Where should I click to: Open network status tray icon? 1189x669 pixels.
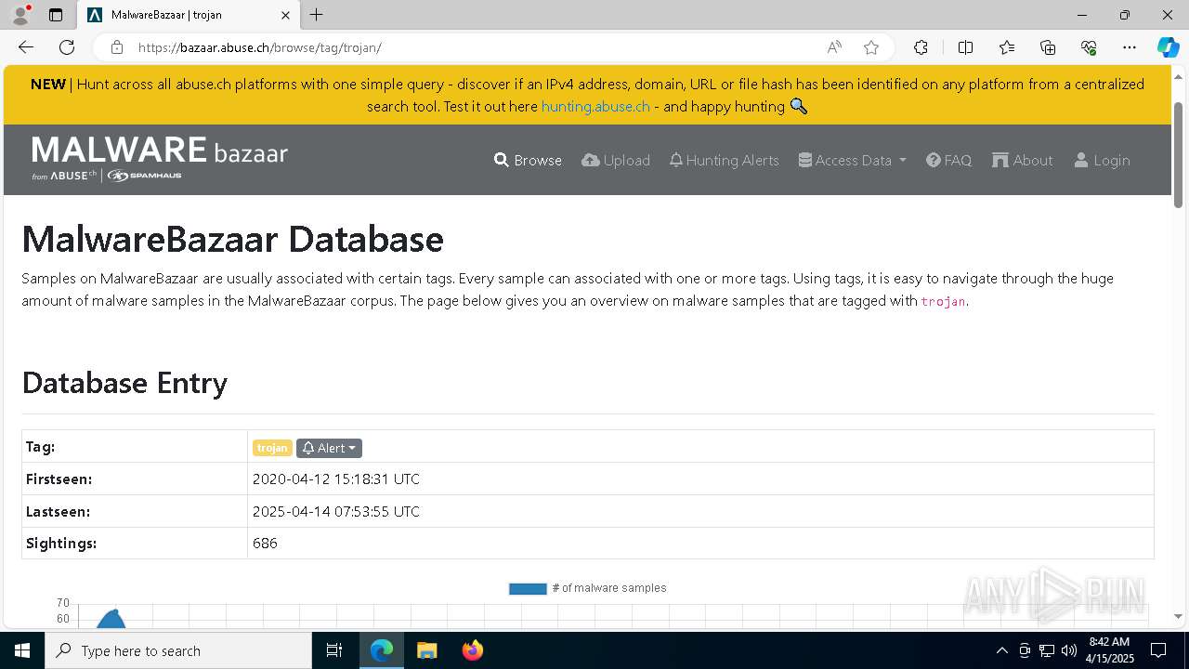pyautogui.click(x=1047, y=650)
